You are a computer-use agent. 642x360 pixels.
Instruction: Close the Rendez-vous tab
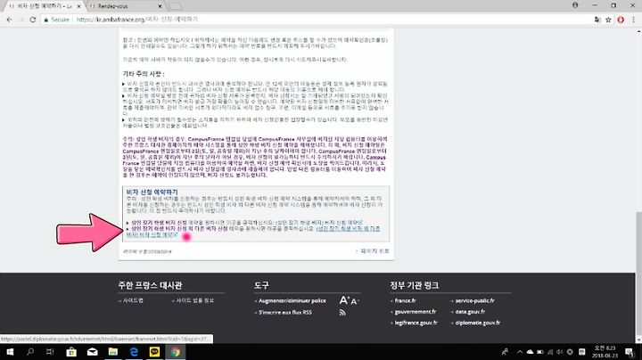(160, 6)
